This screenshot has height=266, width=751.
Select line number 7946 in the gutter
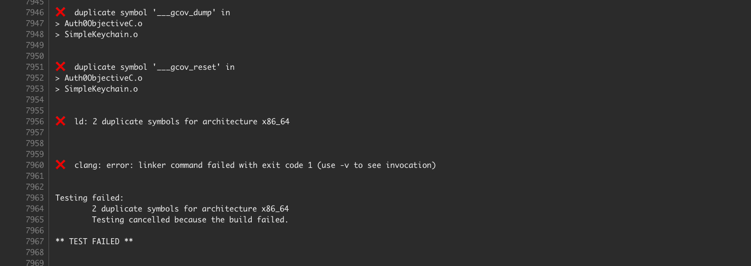pos(35,13)
